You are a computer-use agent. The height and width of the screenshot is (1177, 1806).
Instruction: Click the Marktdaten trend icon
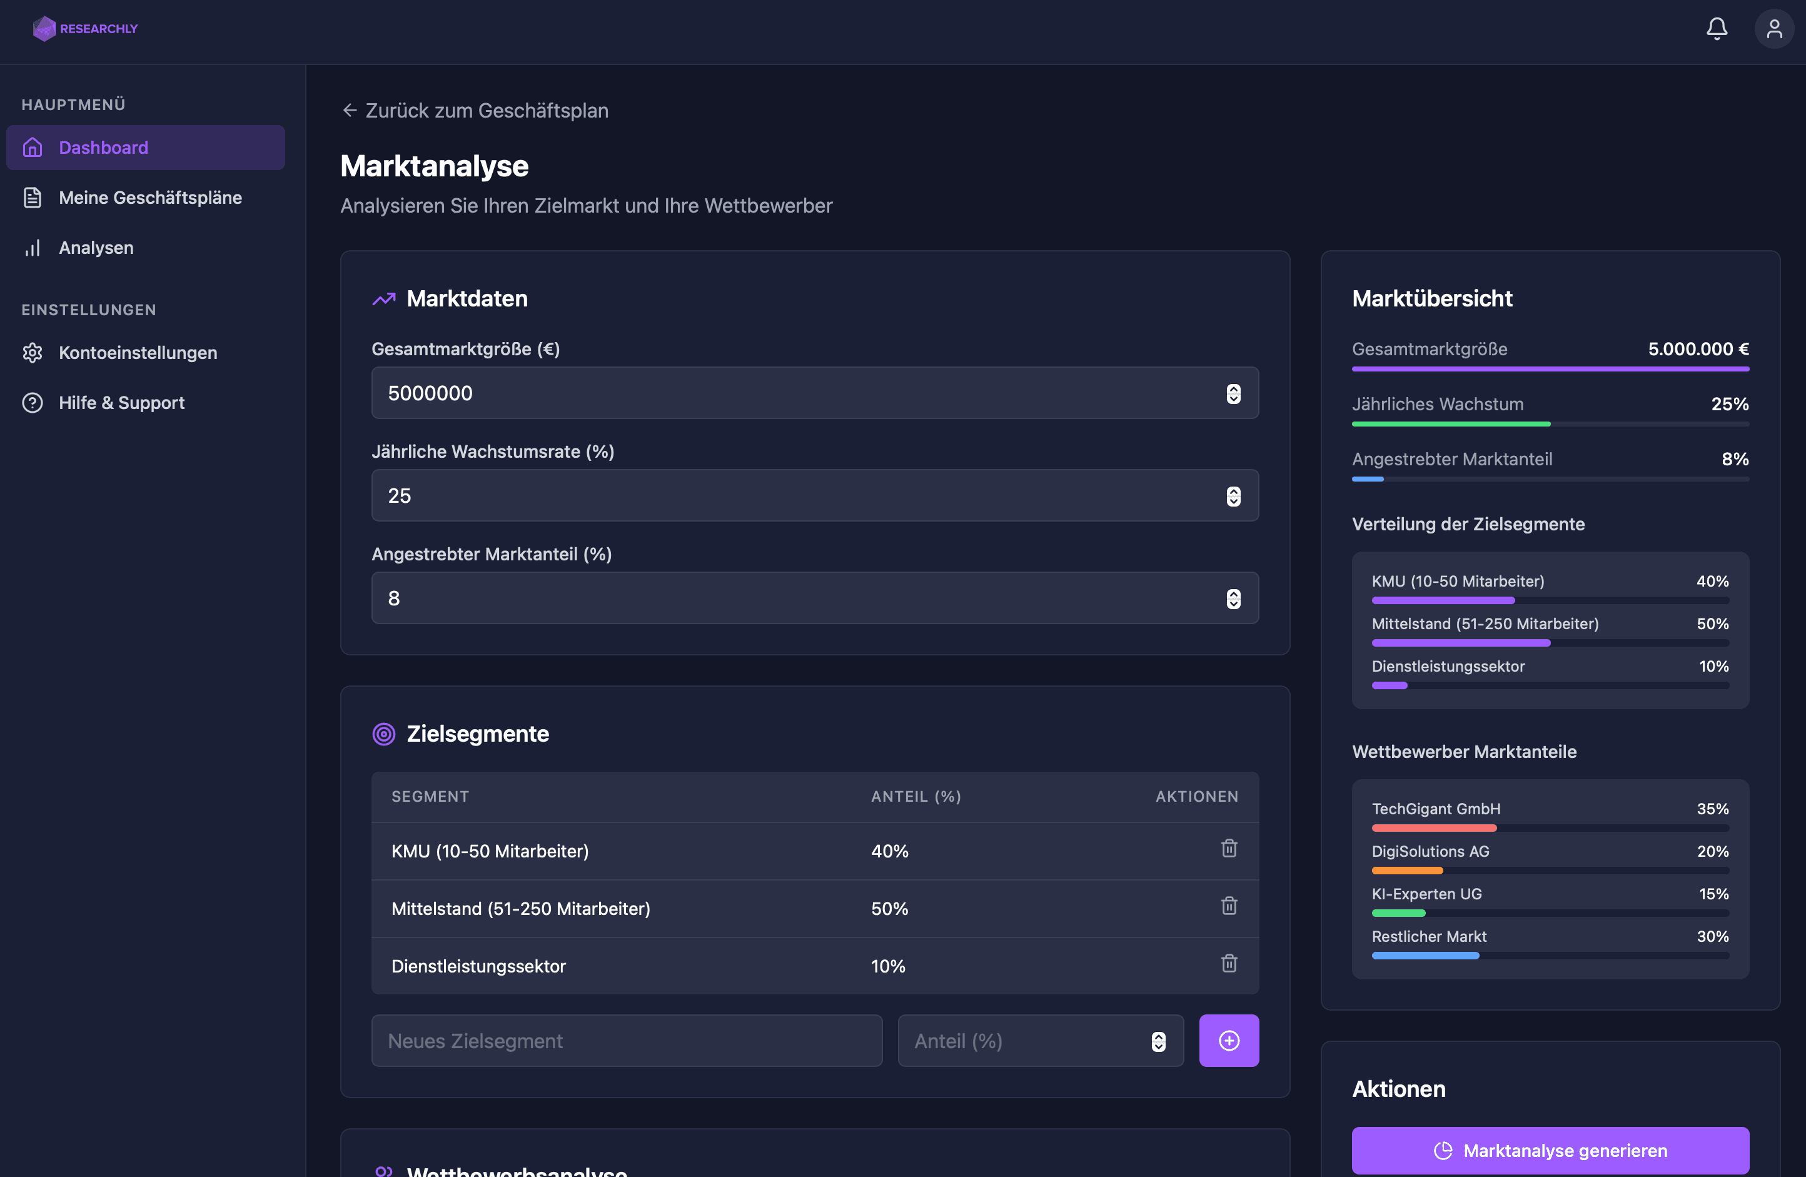[384, 299]
